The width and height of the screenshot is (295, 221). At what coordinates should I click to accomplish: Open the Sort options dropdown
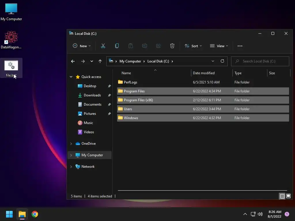point(193,46)
